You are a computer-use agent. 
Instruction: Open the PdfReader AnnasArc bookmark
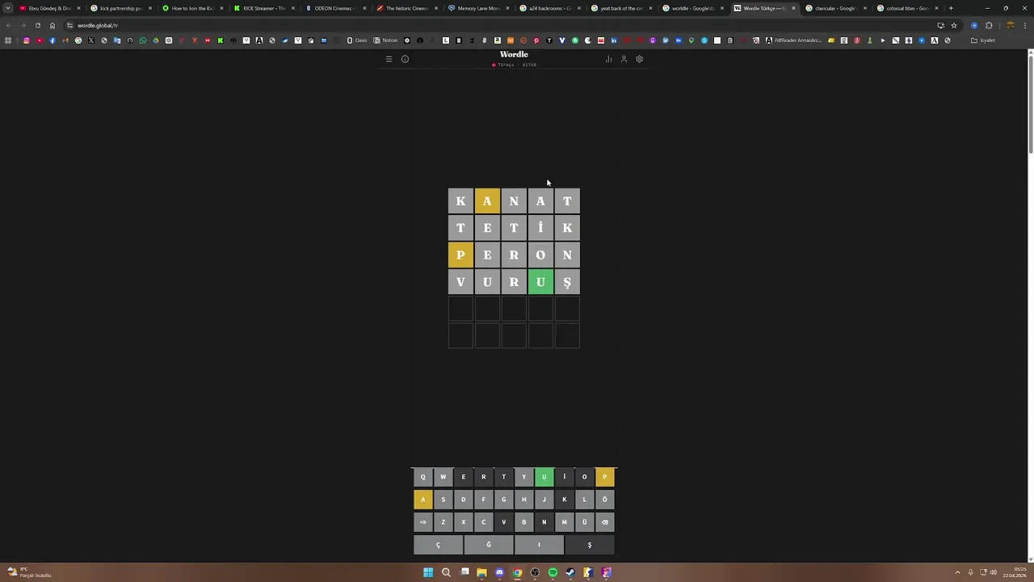[792, 40]
